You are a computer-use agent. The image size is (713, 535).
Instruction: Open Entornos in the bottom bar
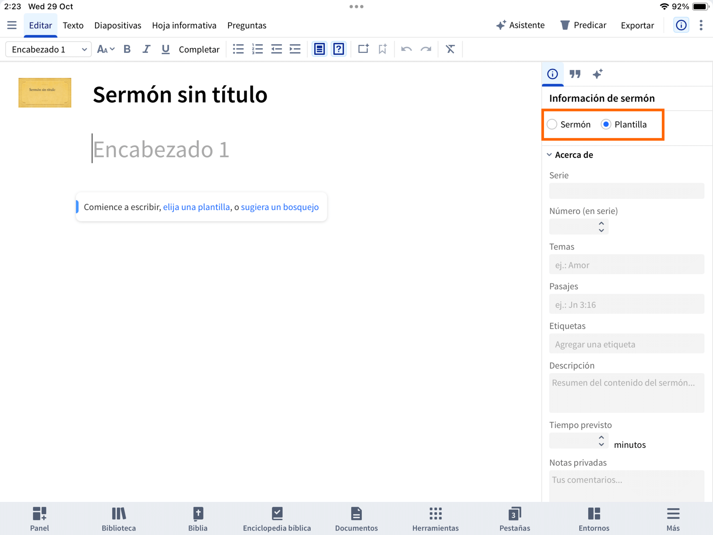pos(594,519)
